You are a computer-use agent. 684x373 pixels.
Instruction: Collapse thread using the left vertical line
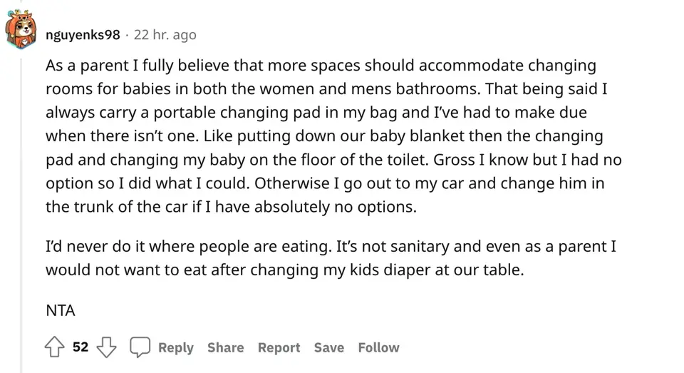[x=21, y=214]
